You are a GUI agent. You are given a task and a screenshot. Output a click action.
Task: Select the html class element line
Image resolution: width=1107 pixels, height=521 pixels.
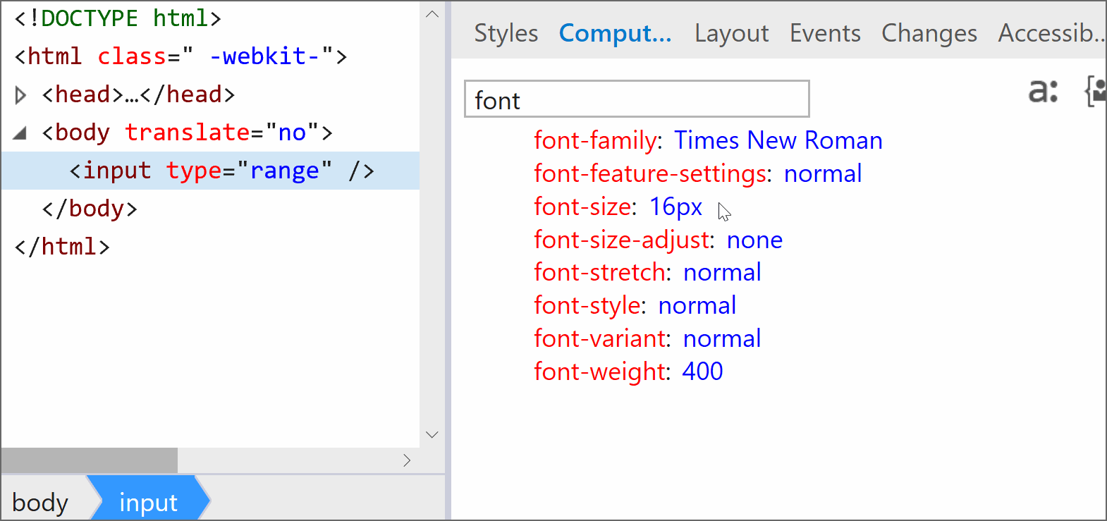(x=181, y=56)
